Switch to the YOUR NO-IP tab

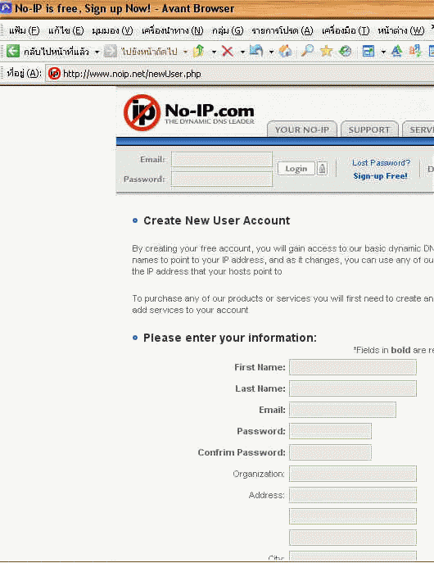point(302,129)
